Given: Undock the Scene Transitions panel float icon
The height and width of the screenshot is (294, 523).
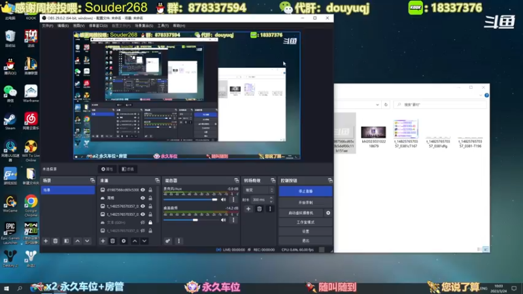Looking at the screenshot, I should [x=273, y=180].
